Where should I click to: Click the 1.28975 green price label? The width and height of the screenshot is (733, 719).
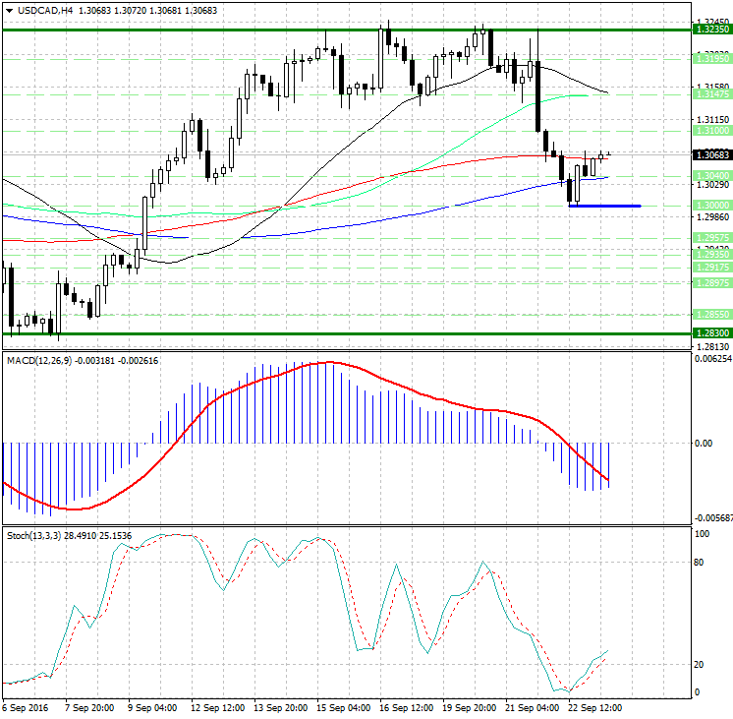point(710,282)
